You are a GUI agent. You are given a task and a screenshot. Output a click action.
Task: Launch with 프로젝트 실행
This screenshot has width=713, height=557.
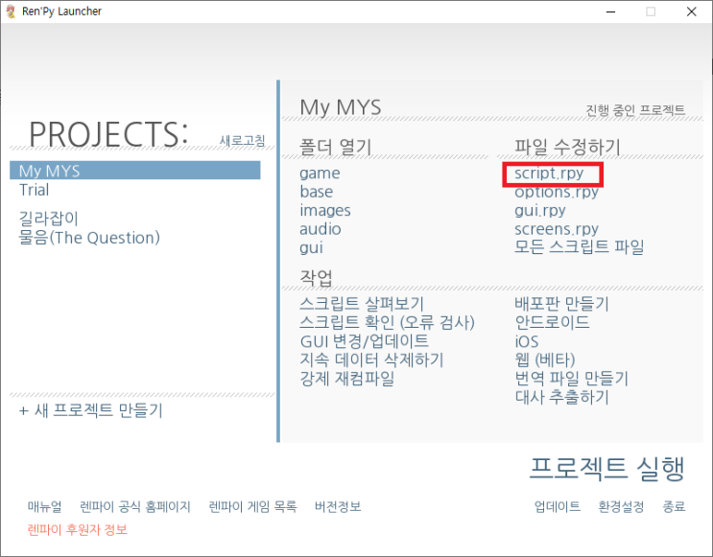click(607, 469)
